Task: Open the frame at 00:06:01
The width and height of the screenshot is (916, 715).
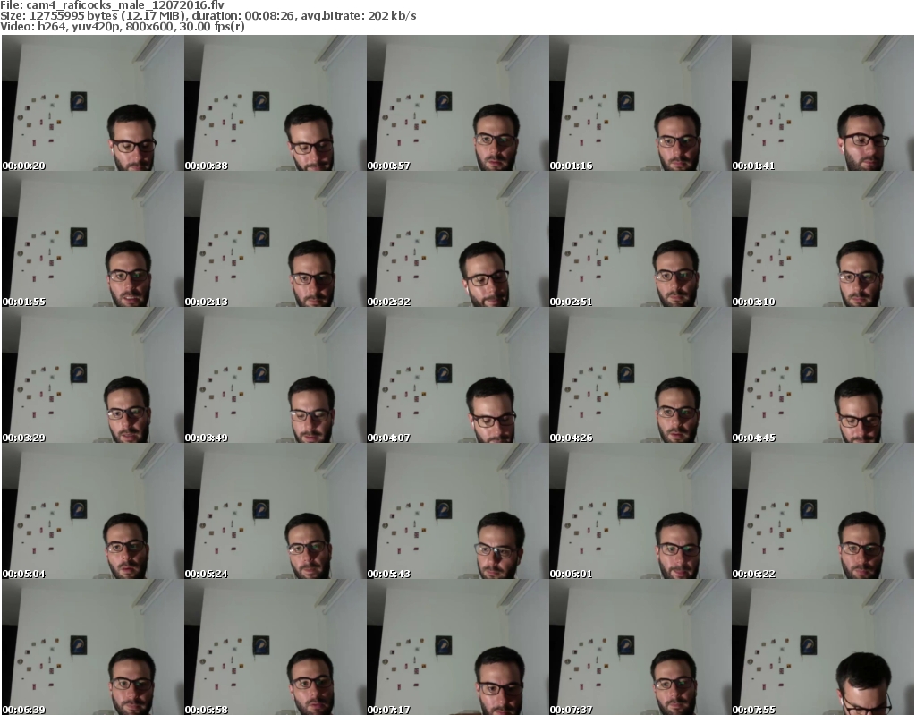Action: (x=640, y=511)
